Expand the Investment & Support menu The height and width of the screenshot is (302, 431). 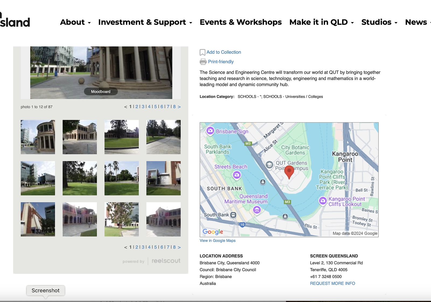(x=145, y=22)
